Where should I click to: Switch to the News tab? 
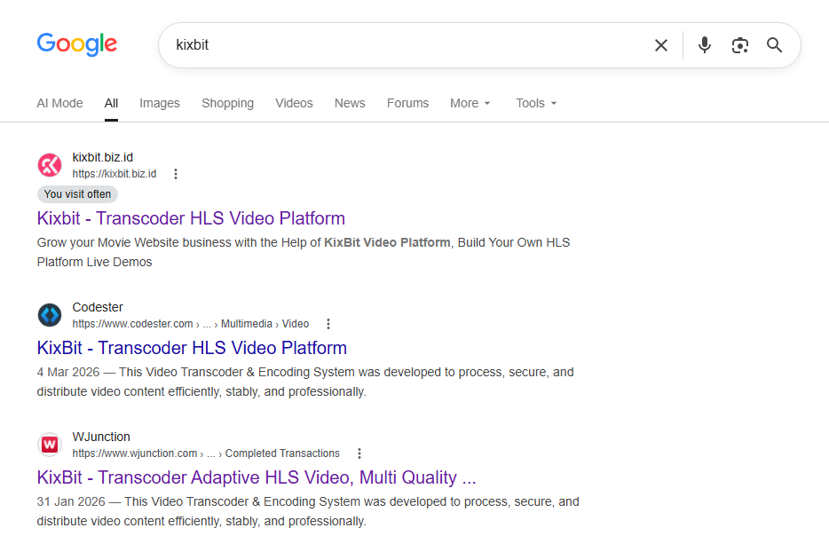click(350, 103)
